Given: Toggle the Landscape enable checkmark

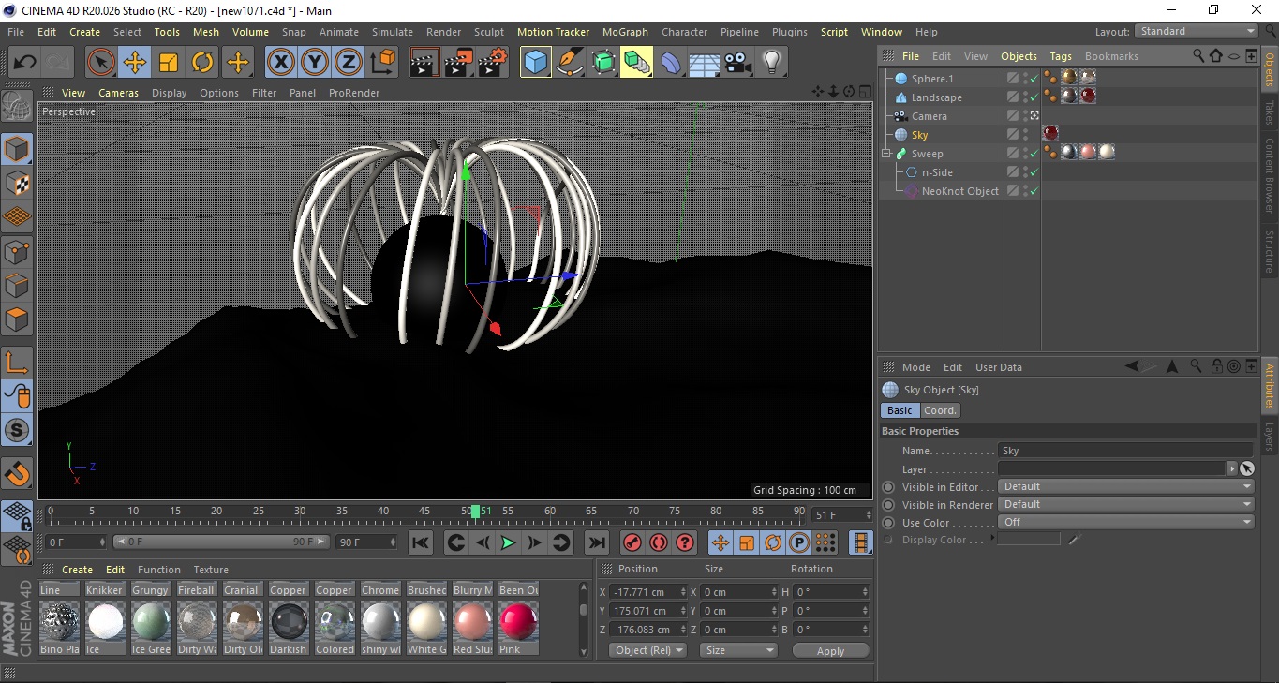Looking at the screenshot, I should (x=1034, y=97).
